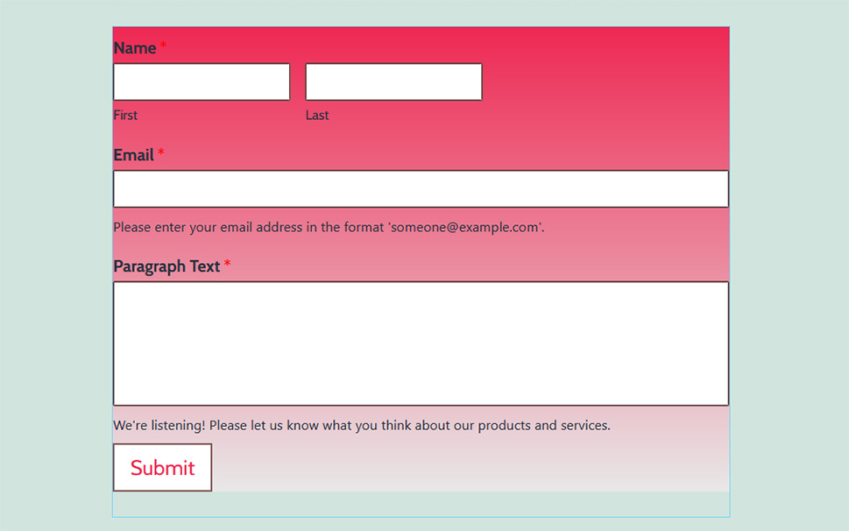
Task: Click the light footer strip below Submit
Action: point(421,504)
